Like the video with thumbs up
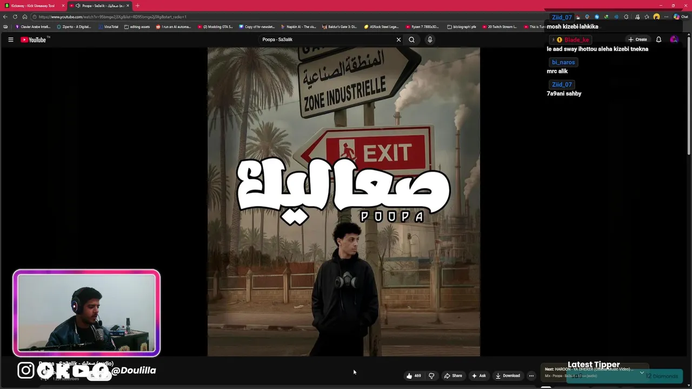Viewport: 692px width, 389px height. [414, 375]
